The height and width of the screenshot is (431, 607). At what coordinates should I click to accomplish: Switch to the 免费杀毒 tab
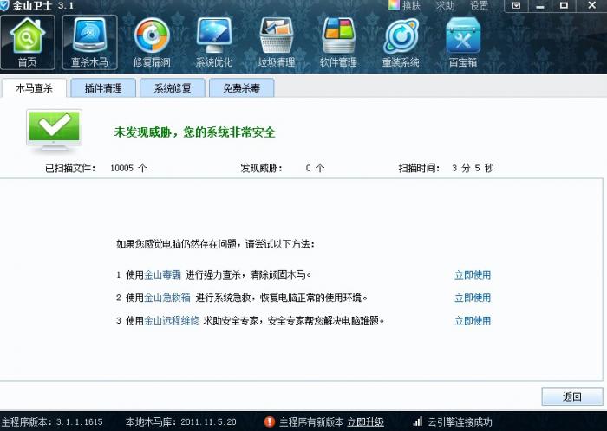(242, 88)
